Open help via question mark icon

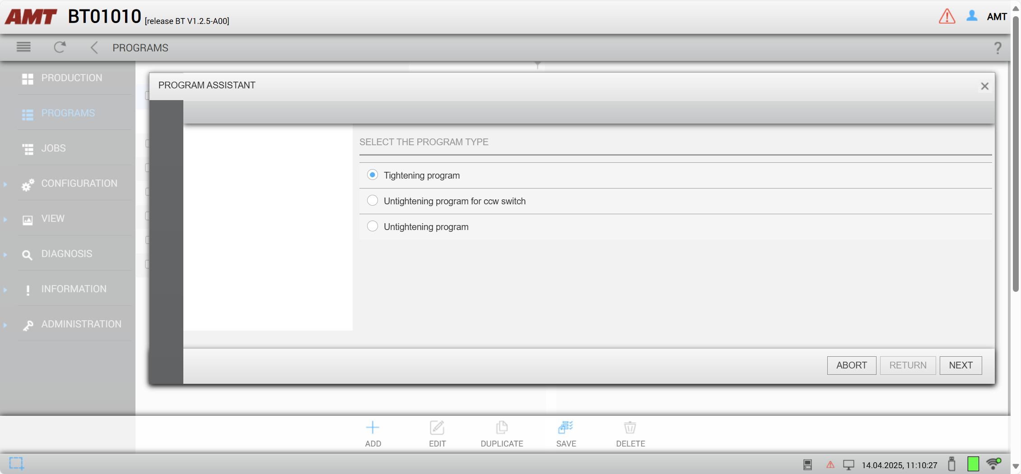[998, 48]
